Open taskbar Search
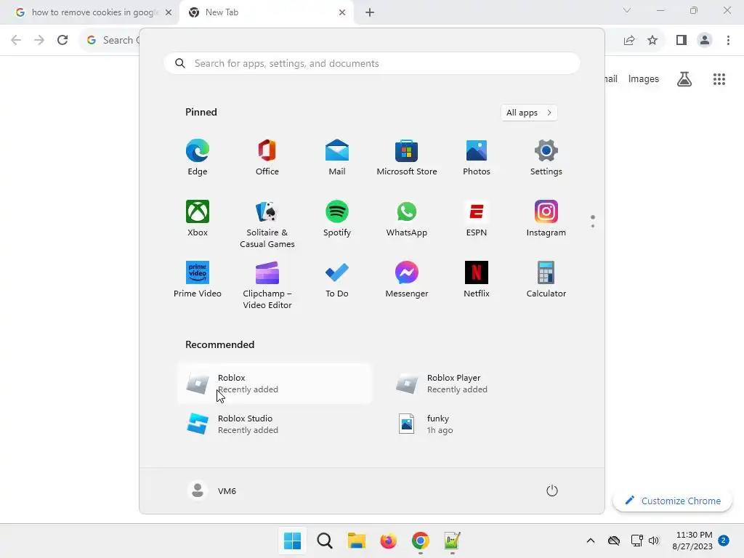This screenshot has height=558, width=744. [325, 541]
